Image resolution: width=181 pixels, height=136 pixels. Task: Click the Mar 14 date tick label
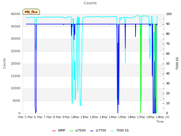[x=107, y=117]
